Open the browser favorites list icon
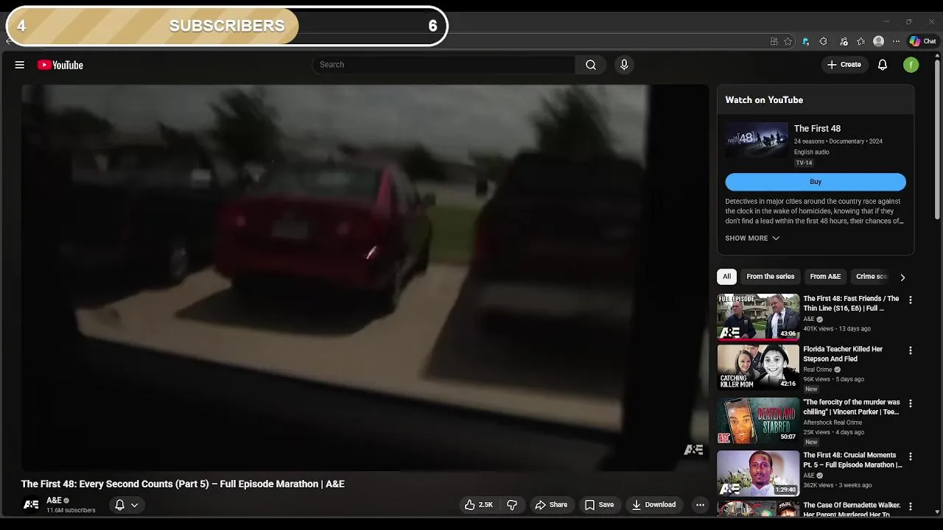Image resolution: width=943 pixels, height=530 pixels. tap(860, 41)
